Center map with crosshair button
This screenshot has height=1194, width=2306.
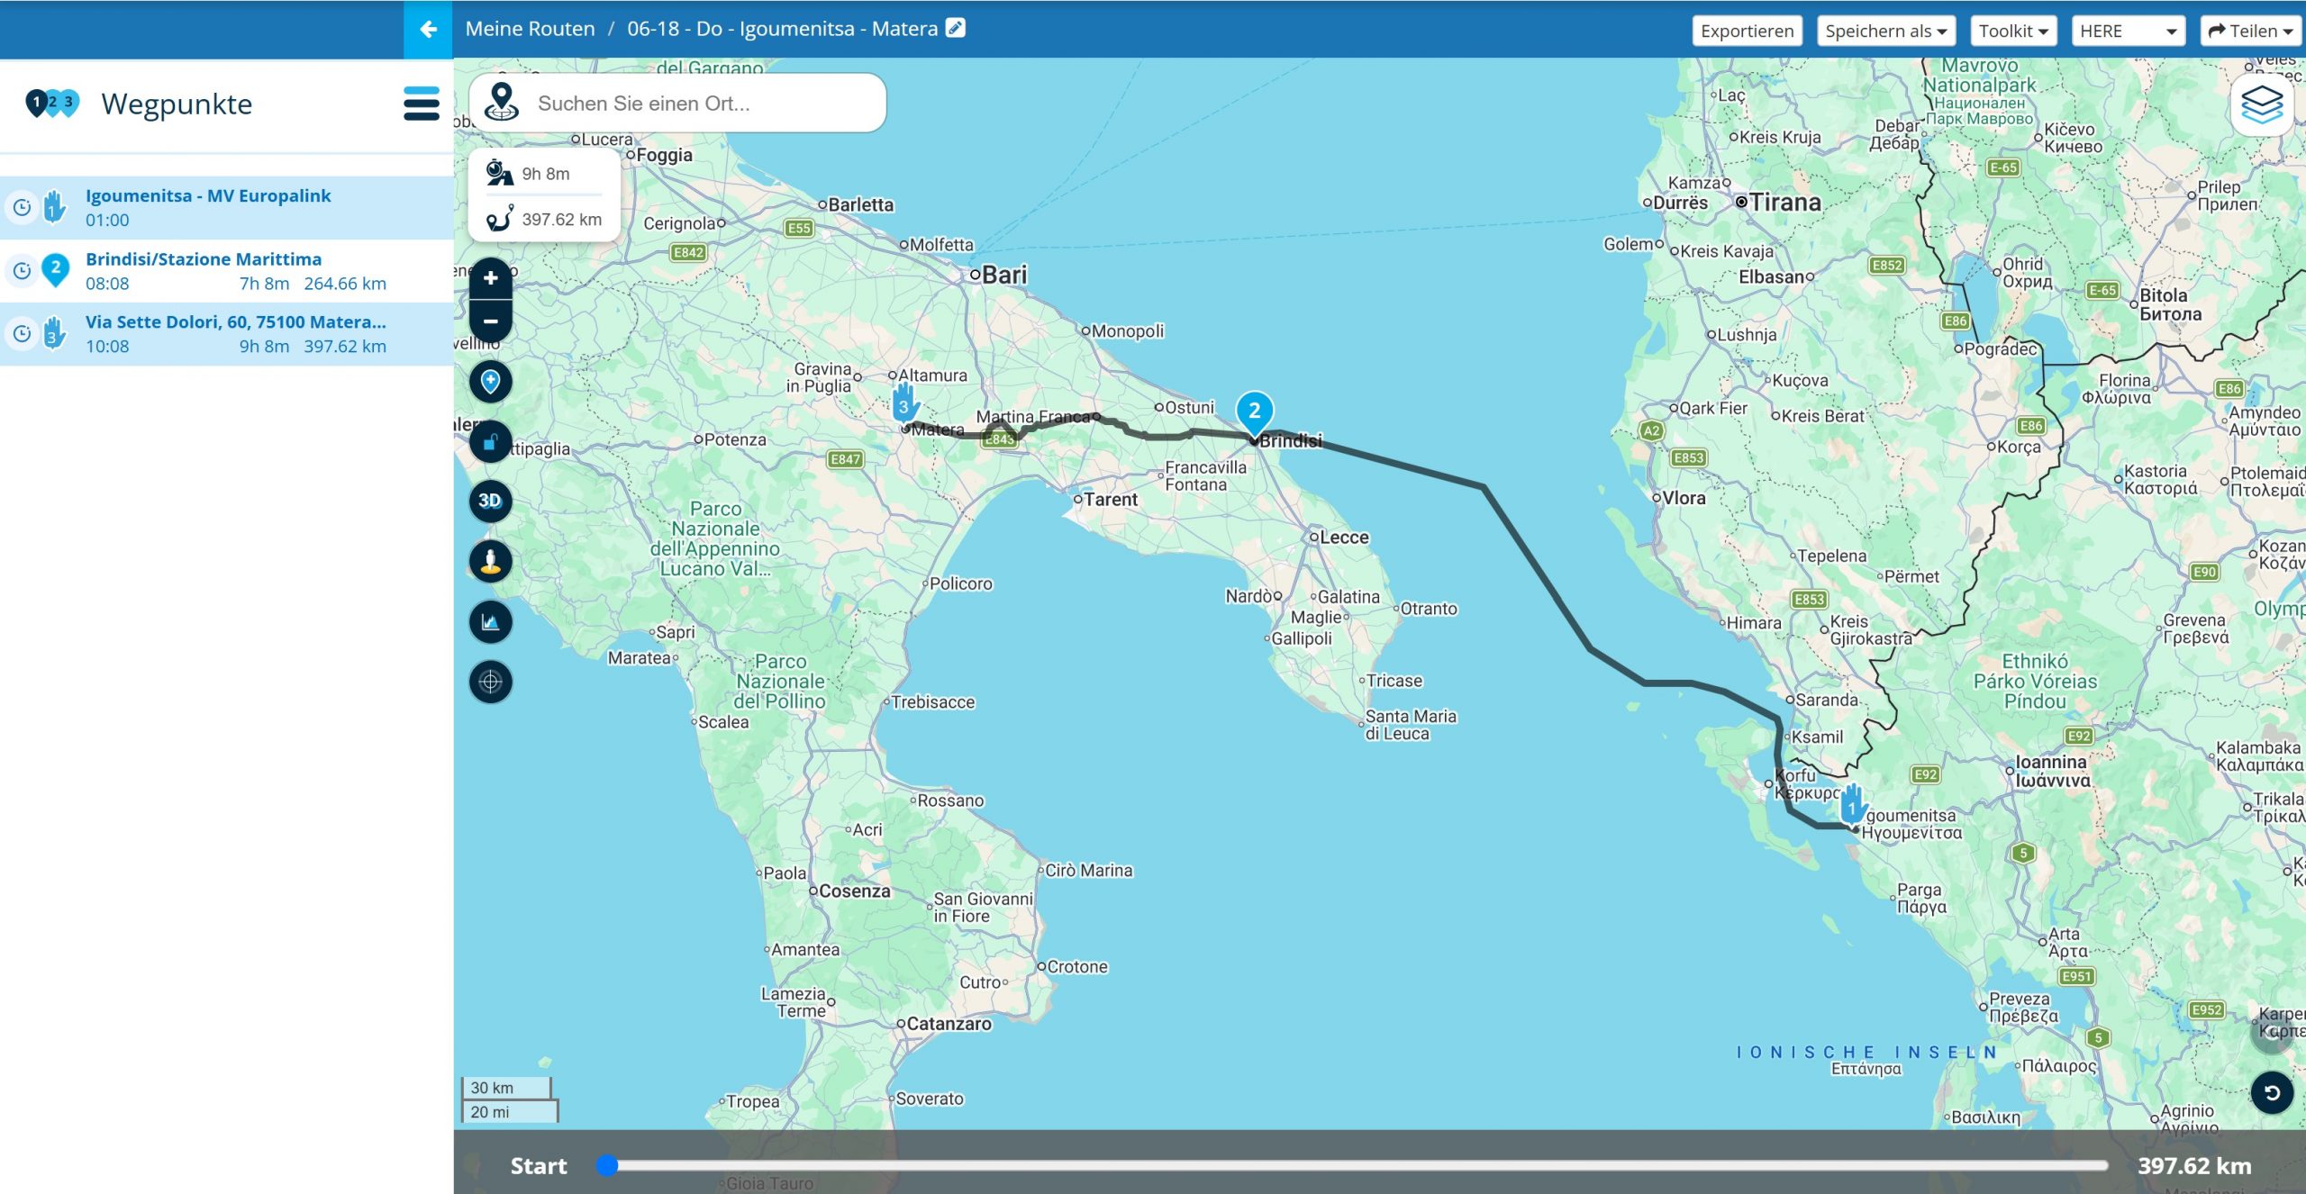491,682
